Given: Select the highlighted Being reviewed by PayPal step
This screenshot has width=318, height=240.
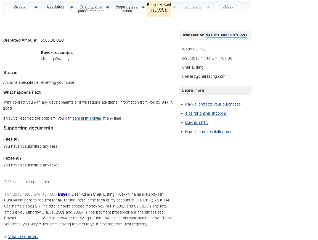Looking at the screenshot, I should click(x=159, y=7).
